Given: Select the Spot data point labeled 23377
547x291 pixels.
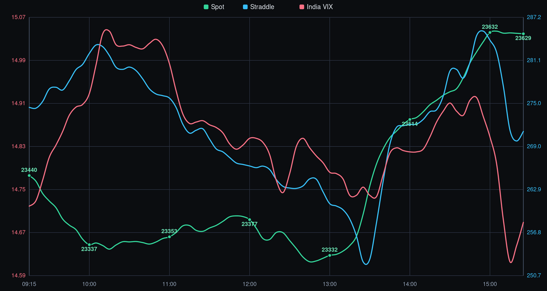Looking at the screenshot, I should coord(249,220).
